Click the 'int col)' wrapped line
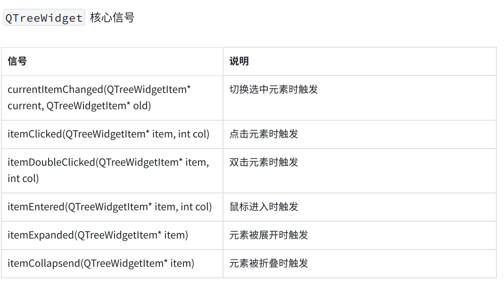 [23, 178]
